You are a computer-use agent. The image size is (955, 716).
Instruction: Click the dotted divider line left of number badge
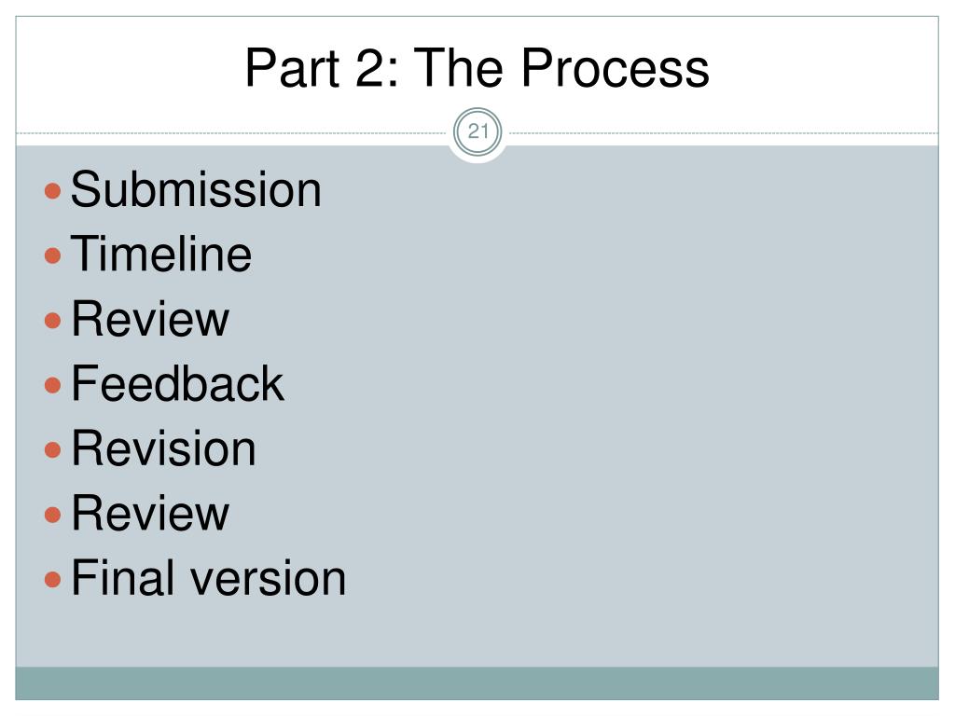231,132
